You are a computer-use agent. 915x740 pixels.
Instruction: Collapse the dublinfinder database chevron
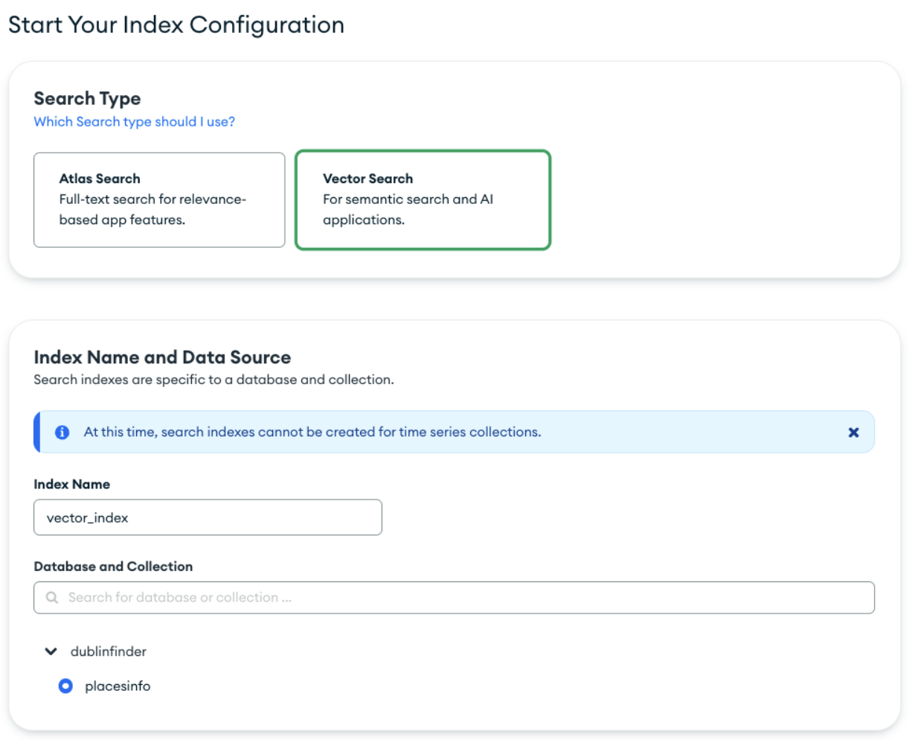(51, 651)
